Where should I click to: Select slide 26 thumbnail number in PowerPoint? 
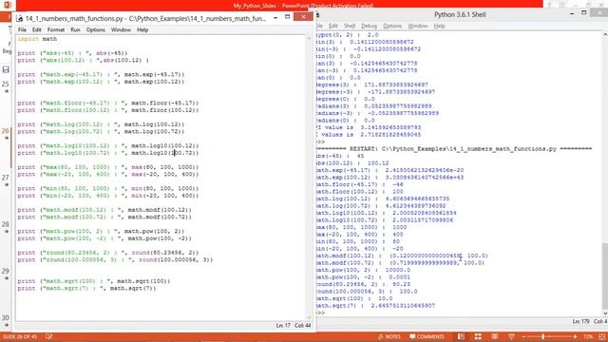coord(5,131)
